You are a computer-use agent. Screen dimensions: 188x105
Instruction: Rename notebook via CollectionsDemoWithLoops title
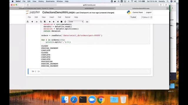[x=58, y=12]
